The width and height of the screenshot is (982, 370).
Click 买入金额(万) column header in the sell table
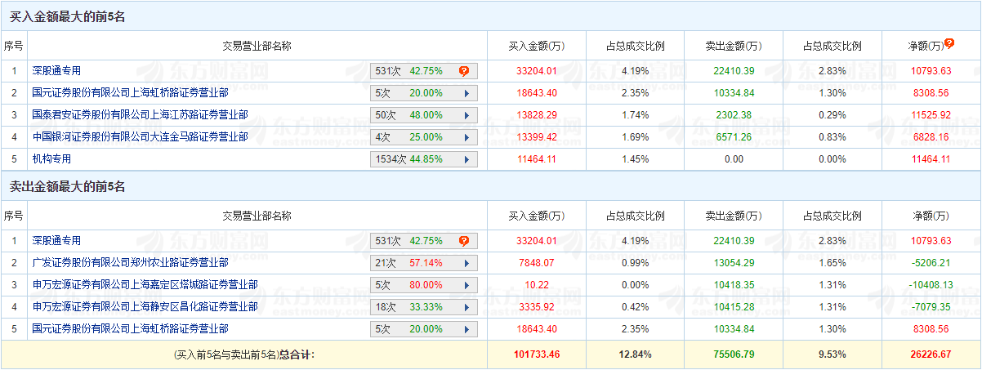536,216
